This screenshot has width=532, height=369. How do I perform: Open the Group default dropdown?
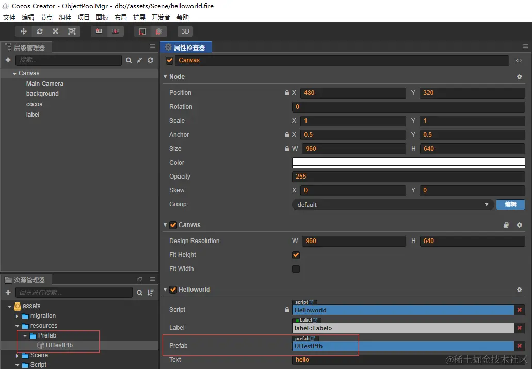pyautogui.click(x=393, y=205)
